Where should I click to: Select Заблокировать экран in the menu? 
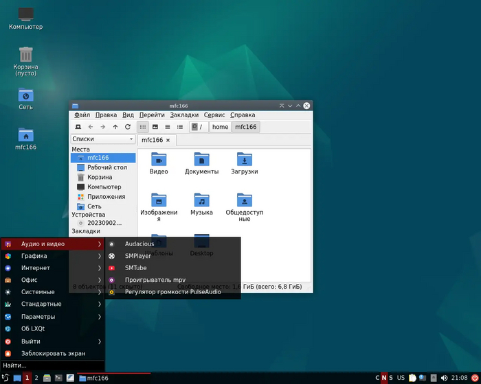53,353
